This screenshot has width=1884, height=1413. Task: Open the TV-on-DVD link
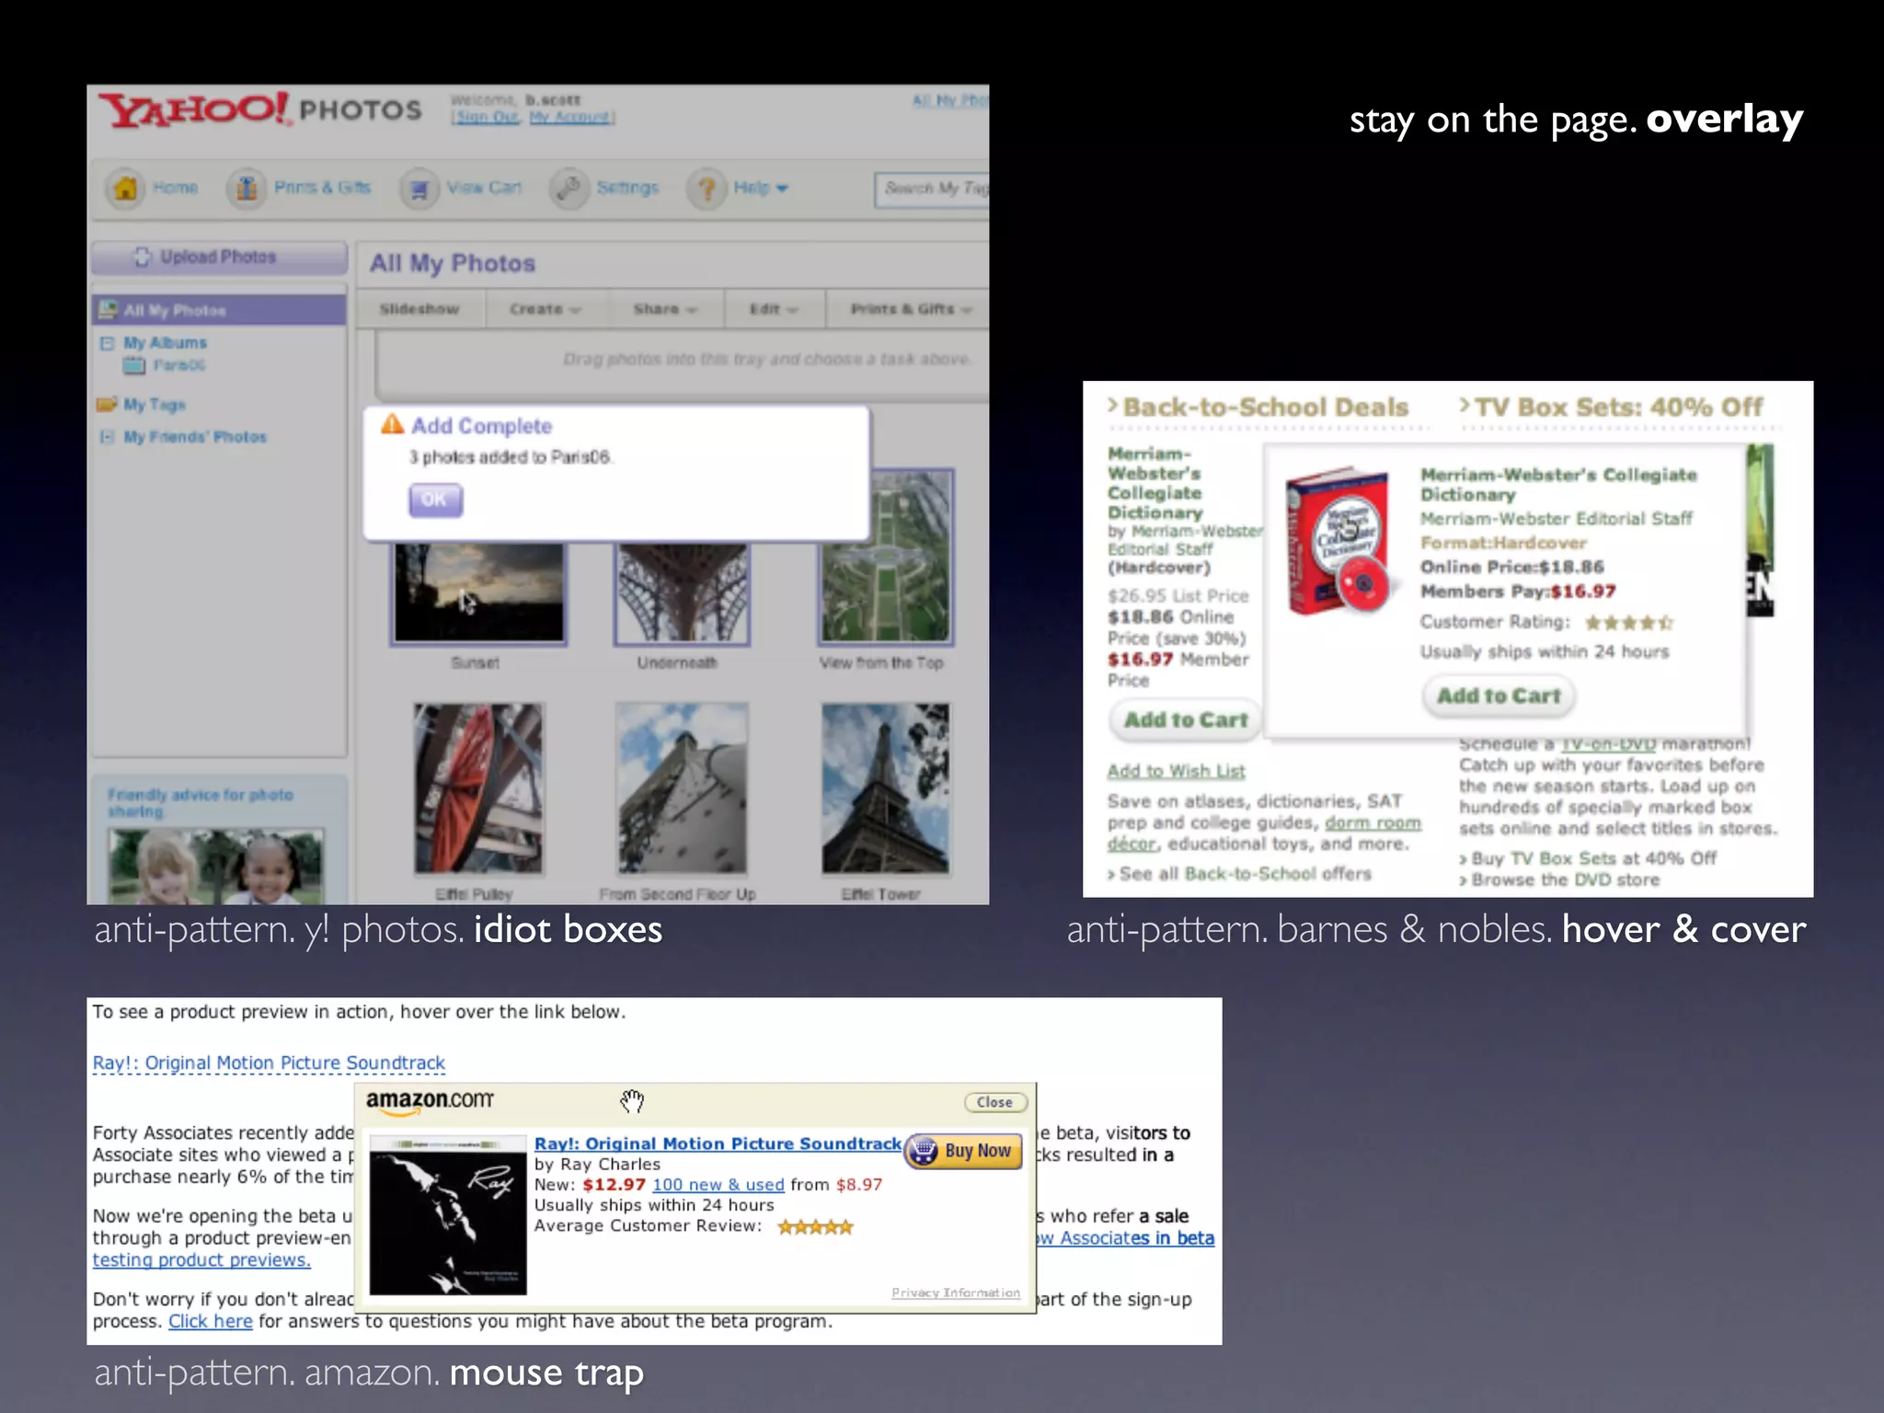[1608, 743]
